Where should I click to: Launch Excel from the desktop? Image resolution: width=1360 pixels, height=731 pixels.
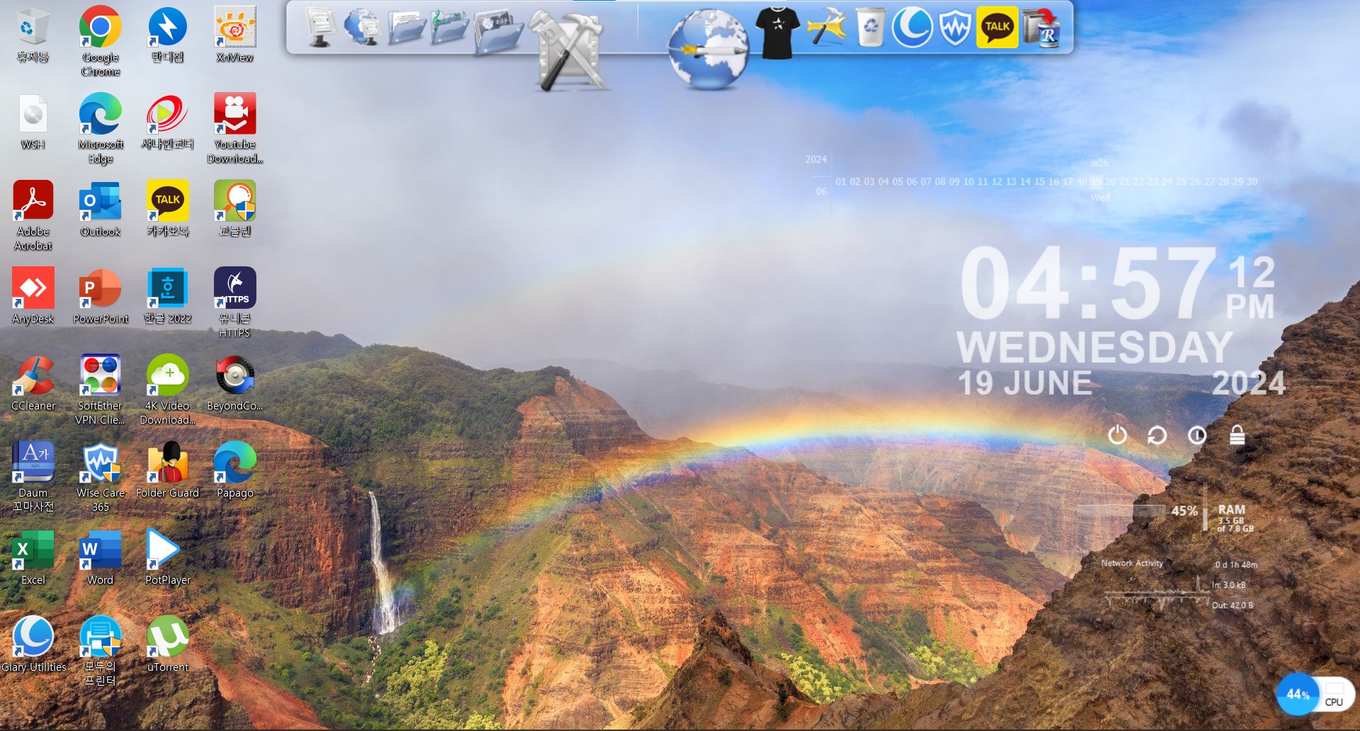click(33, 557)
